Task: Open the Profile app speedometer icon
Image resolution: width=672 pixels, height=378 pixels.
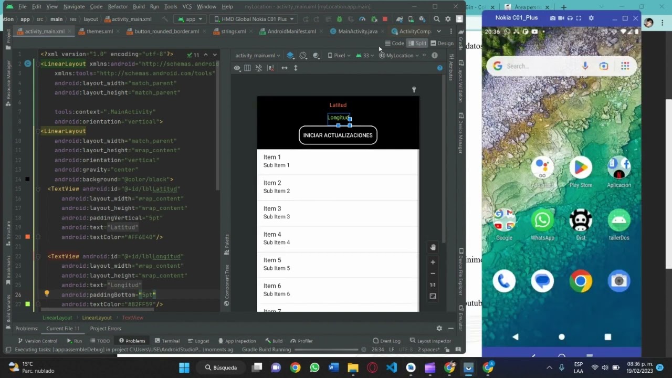Action: pos(362,19)
